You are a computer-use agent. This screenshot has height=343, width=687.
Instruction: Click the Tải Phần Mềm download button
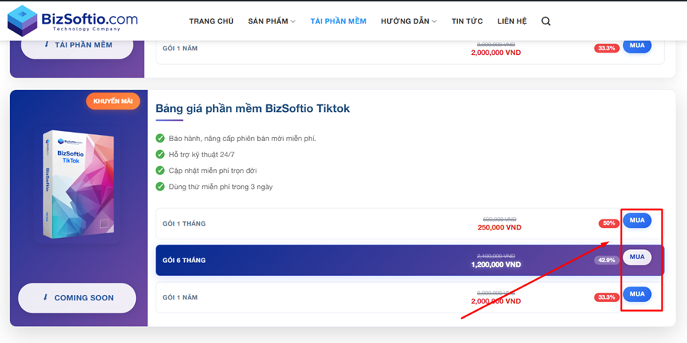coord(77,47)
